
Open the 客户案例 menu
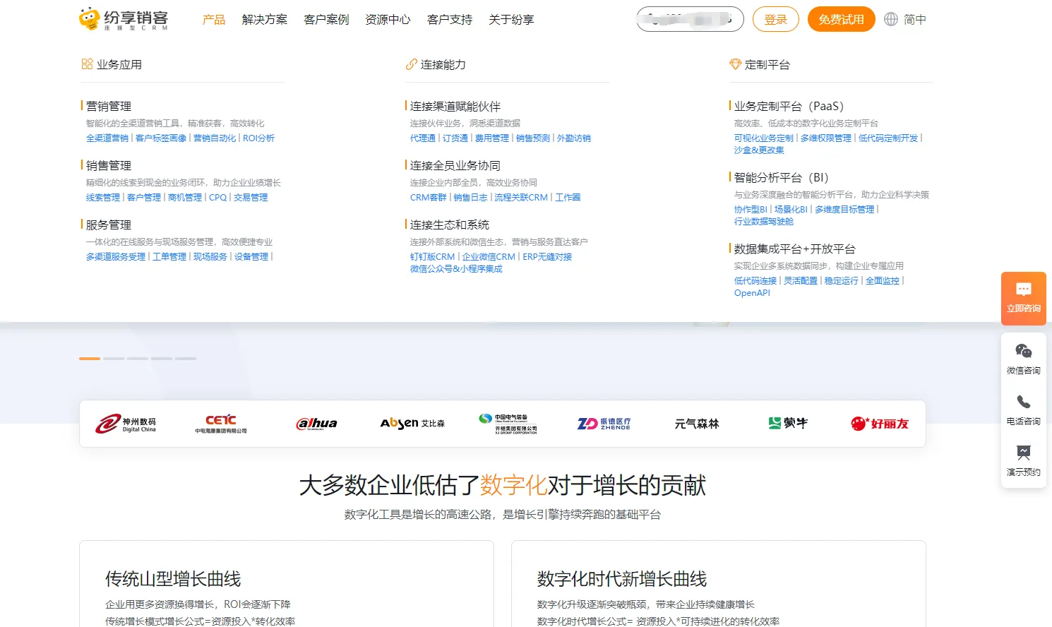[326, 20]
